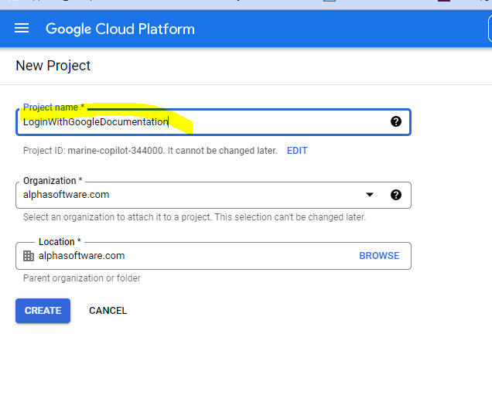Image resolution: width=492 pixels, height=402 pixels.
Task: Click BROWSE to choose a location
Action: 379,256
